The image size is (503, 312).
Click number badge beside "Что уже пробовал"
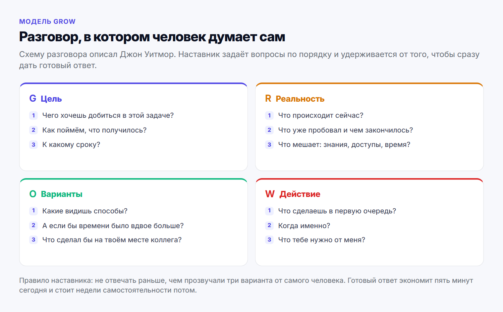click(x=269, y=130)
